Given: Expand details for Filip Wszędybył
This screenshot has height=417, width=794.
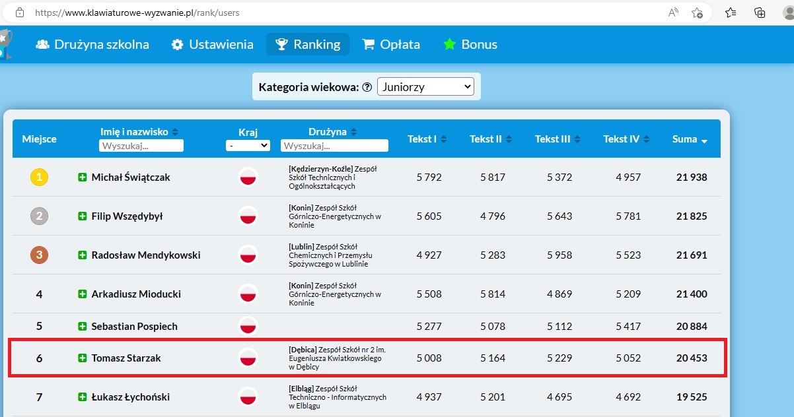Looking at the screenshot, I should tap(83, 216).
